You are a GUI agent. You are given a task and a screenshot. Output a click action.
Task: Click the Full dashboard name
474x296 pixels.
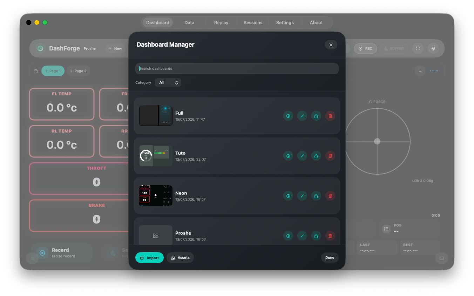pyautogui.click(x=180, y=113)
